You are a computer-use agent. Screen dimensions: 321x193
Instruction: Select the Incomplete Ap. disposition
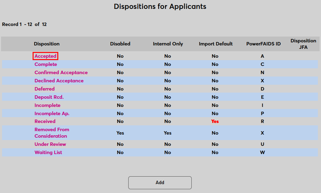click(x=52, y=113)
